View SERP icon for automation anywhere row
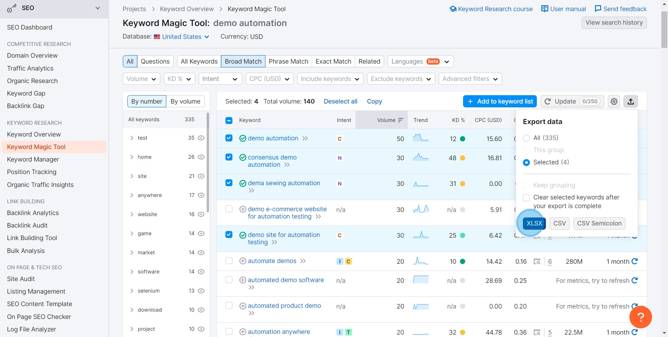Viewport: 668px width, 337px height. [537, 332]
